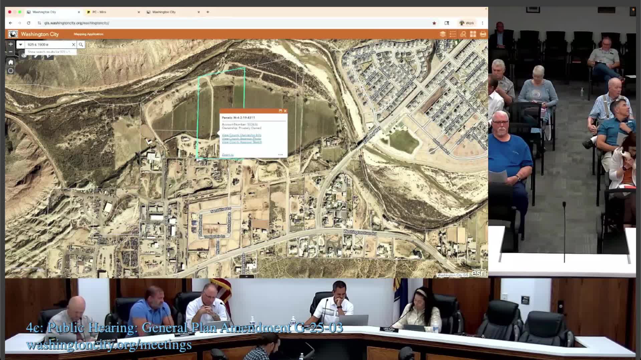The height and width of the screenshot is (360, 641).
Task: Return to default extent with Home button
Action: 11,62
